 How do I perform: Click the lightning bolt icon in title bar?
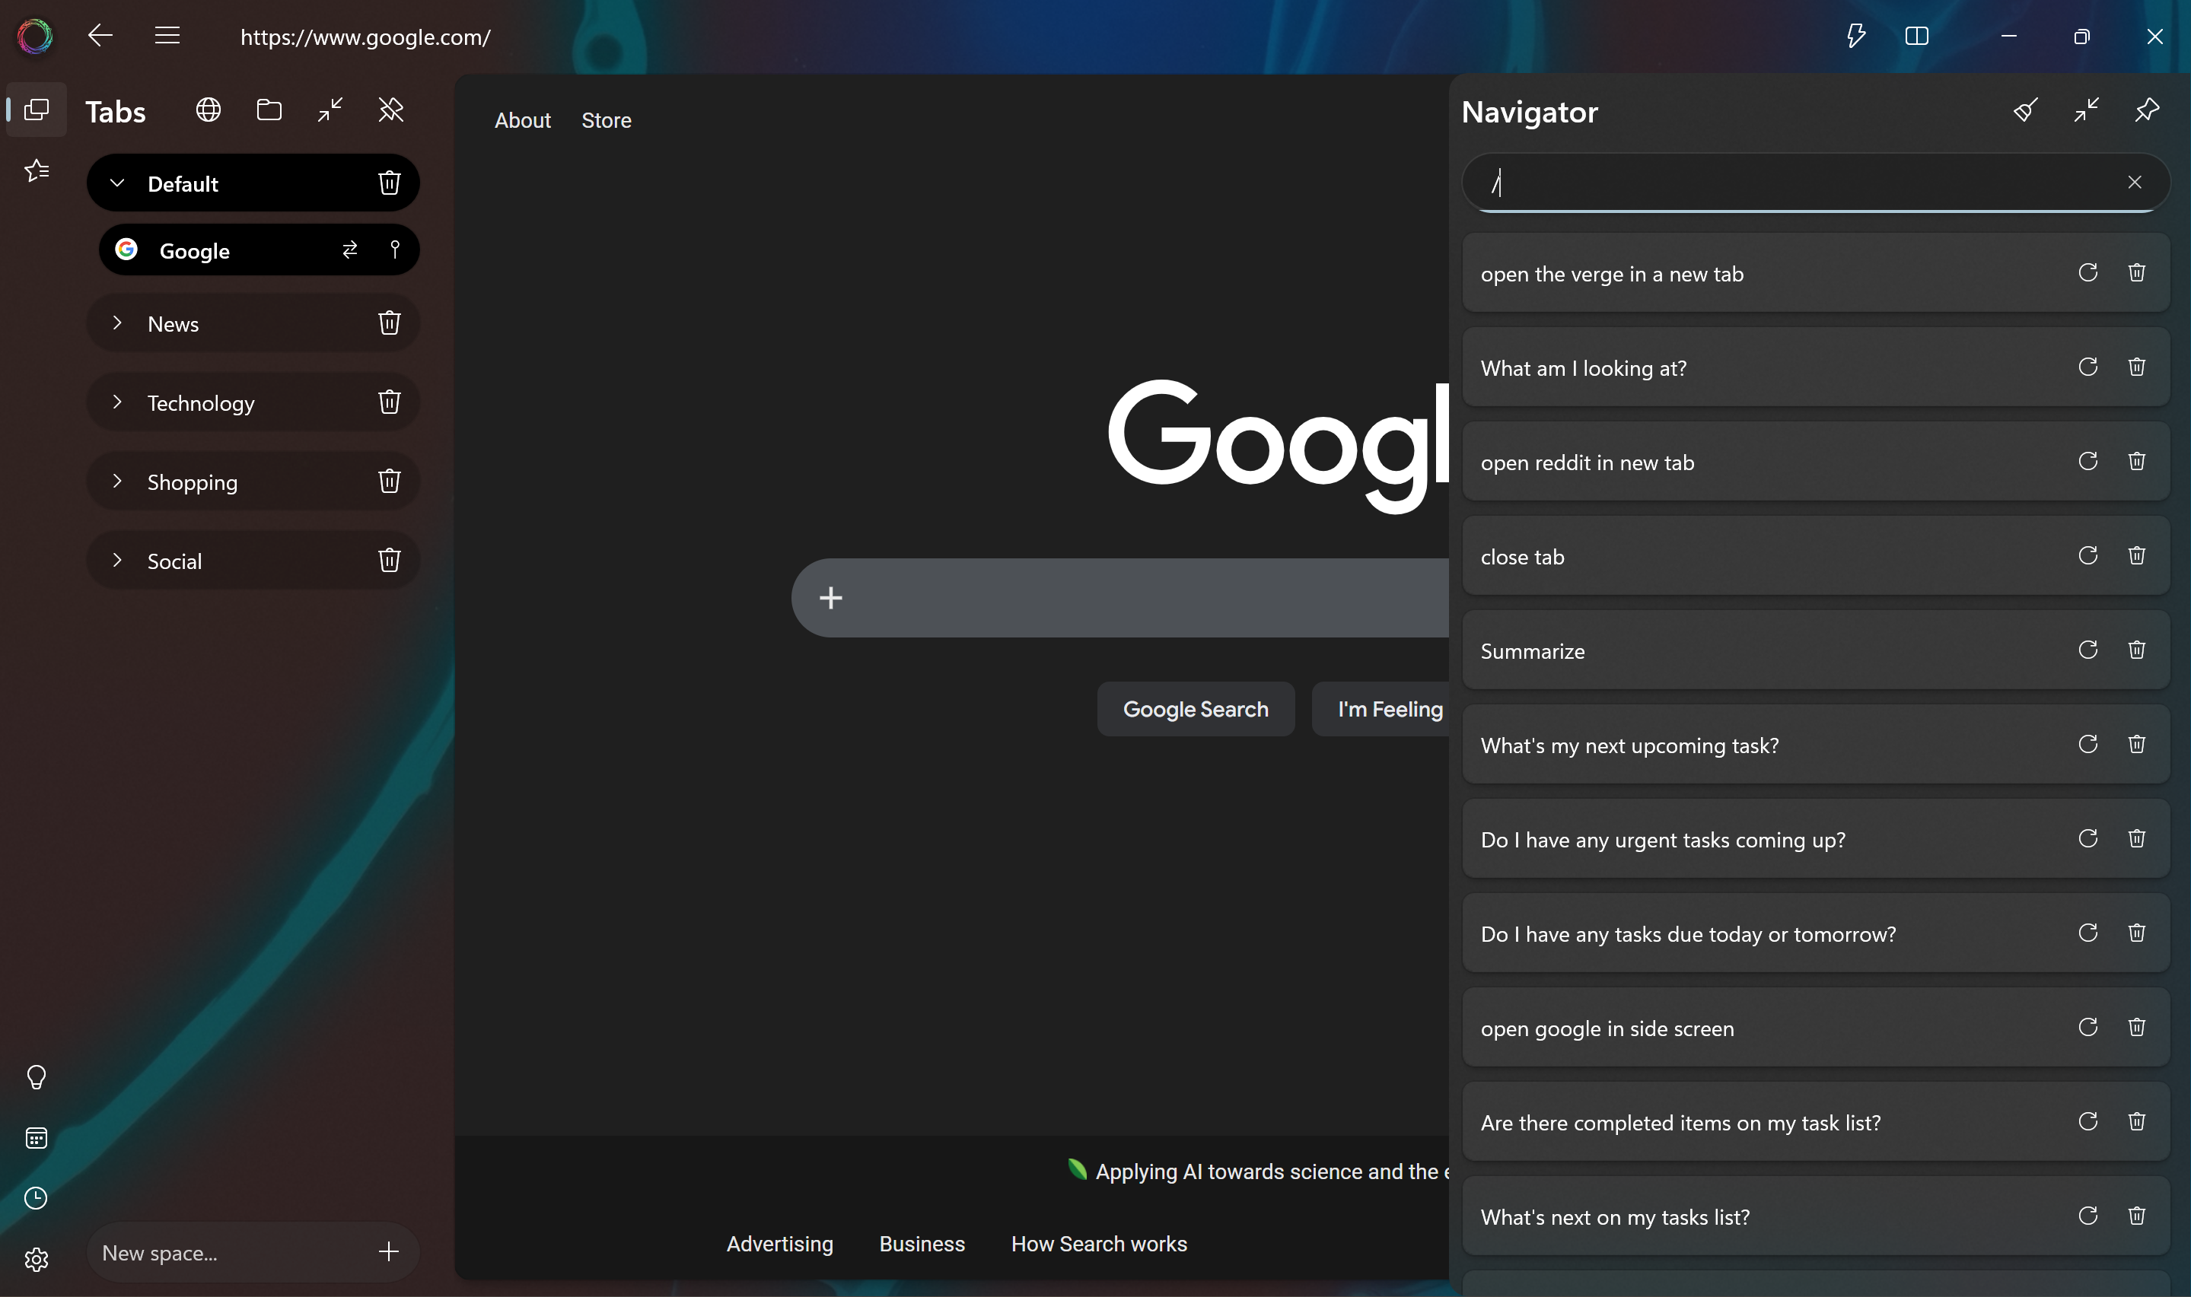point(1855,36)
